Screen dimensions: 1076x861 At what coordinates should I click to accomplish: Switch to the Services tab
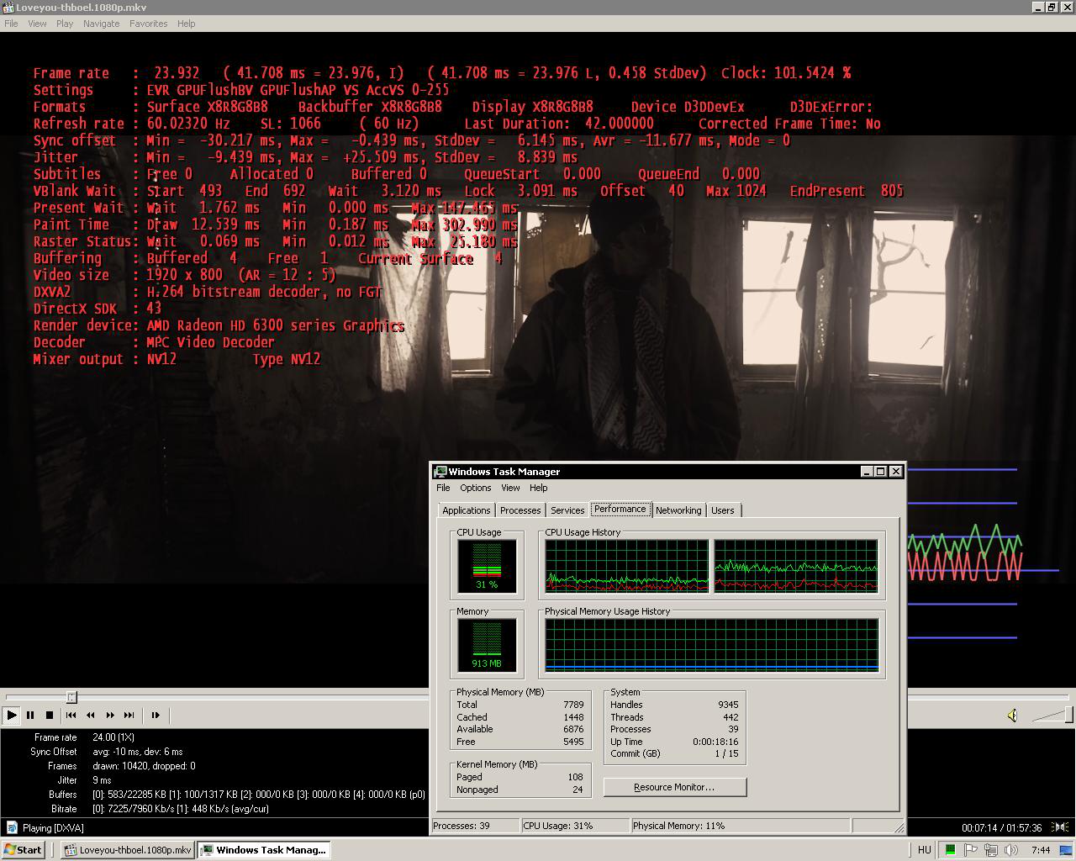point(567,510)
